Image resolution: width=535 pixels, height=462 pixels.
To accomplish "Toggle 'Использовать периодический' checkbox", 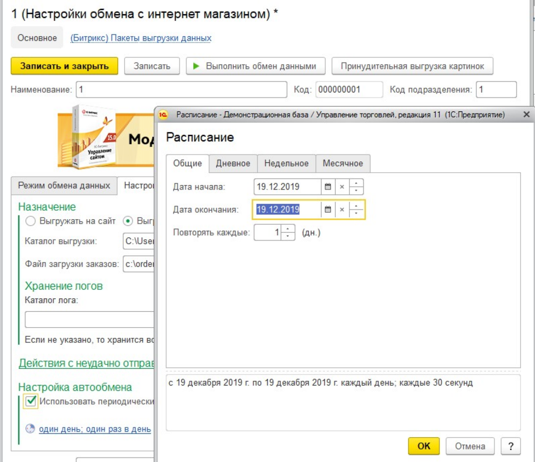I will (x=31, y=401).
